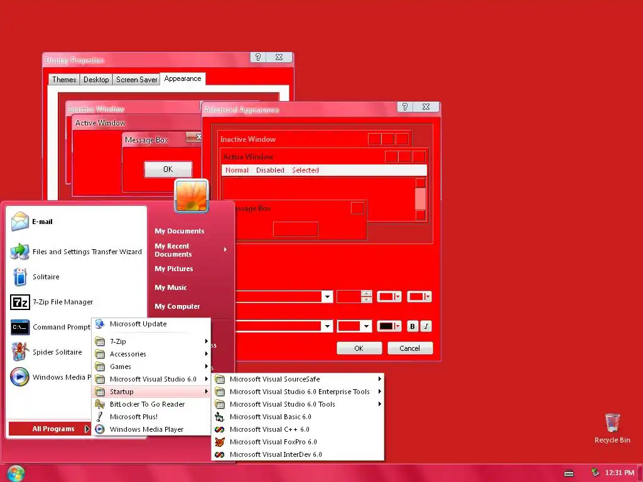This screenshot has width=643, height=482.
Task: Pick the black font color swatch
Action: [x=389, y=326]
